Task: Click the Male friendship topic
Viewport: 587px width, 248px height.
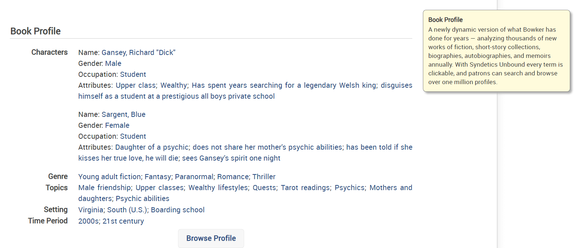Action: (105, 188)
